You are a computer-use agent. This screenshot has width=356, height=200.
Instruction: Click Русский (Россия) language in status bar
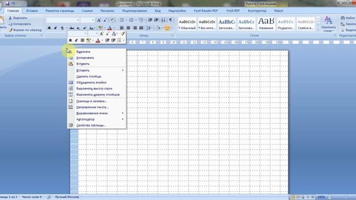[67, 197]
